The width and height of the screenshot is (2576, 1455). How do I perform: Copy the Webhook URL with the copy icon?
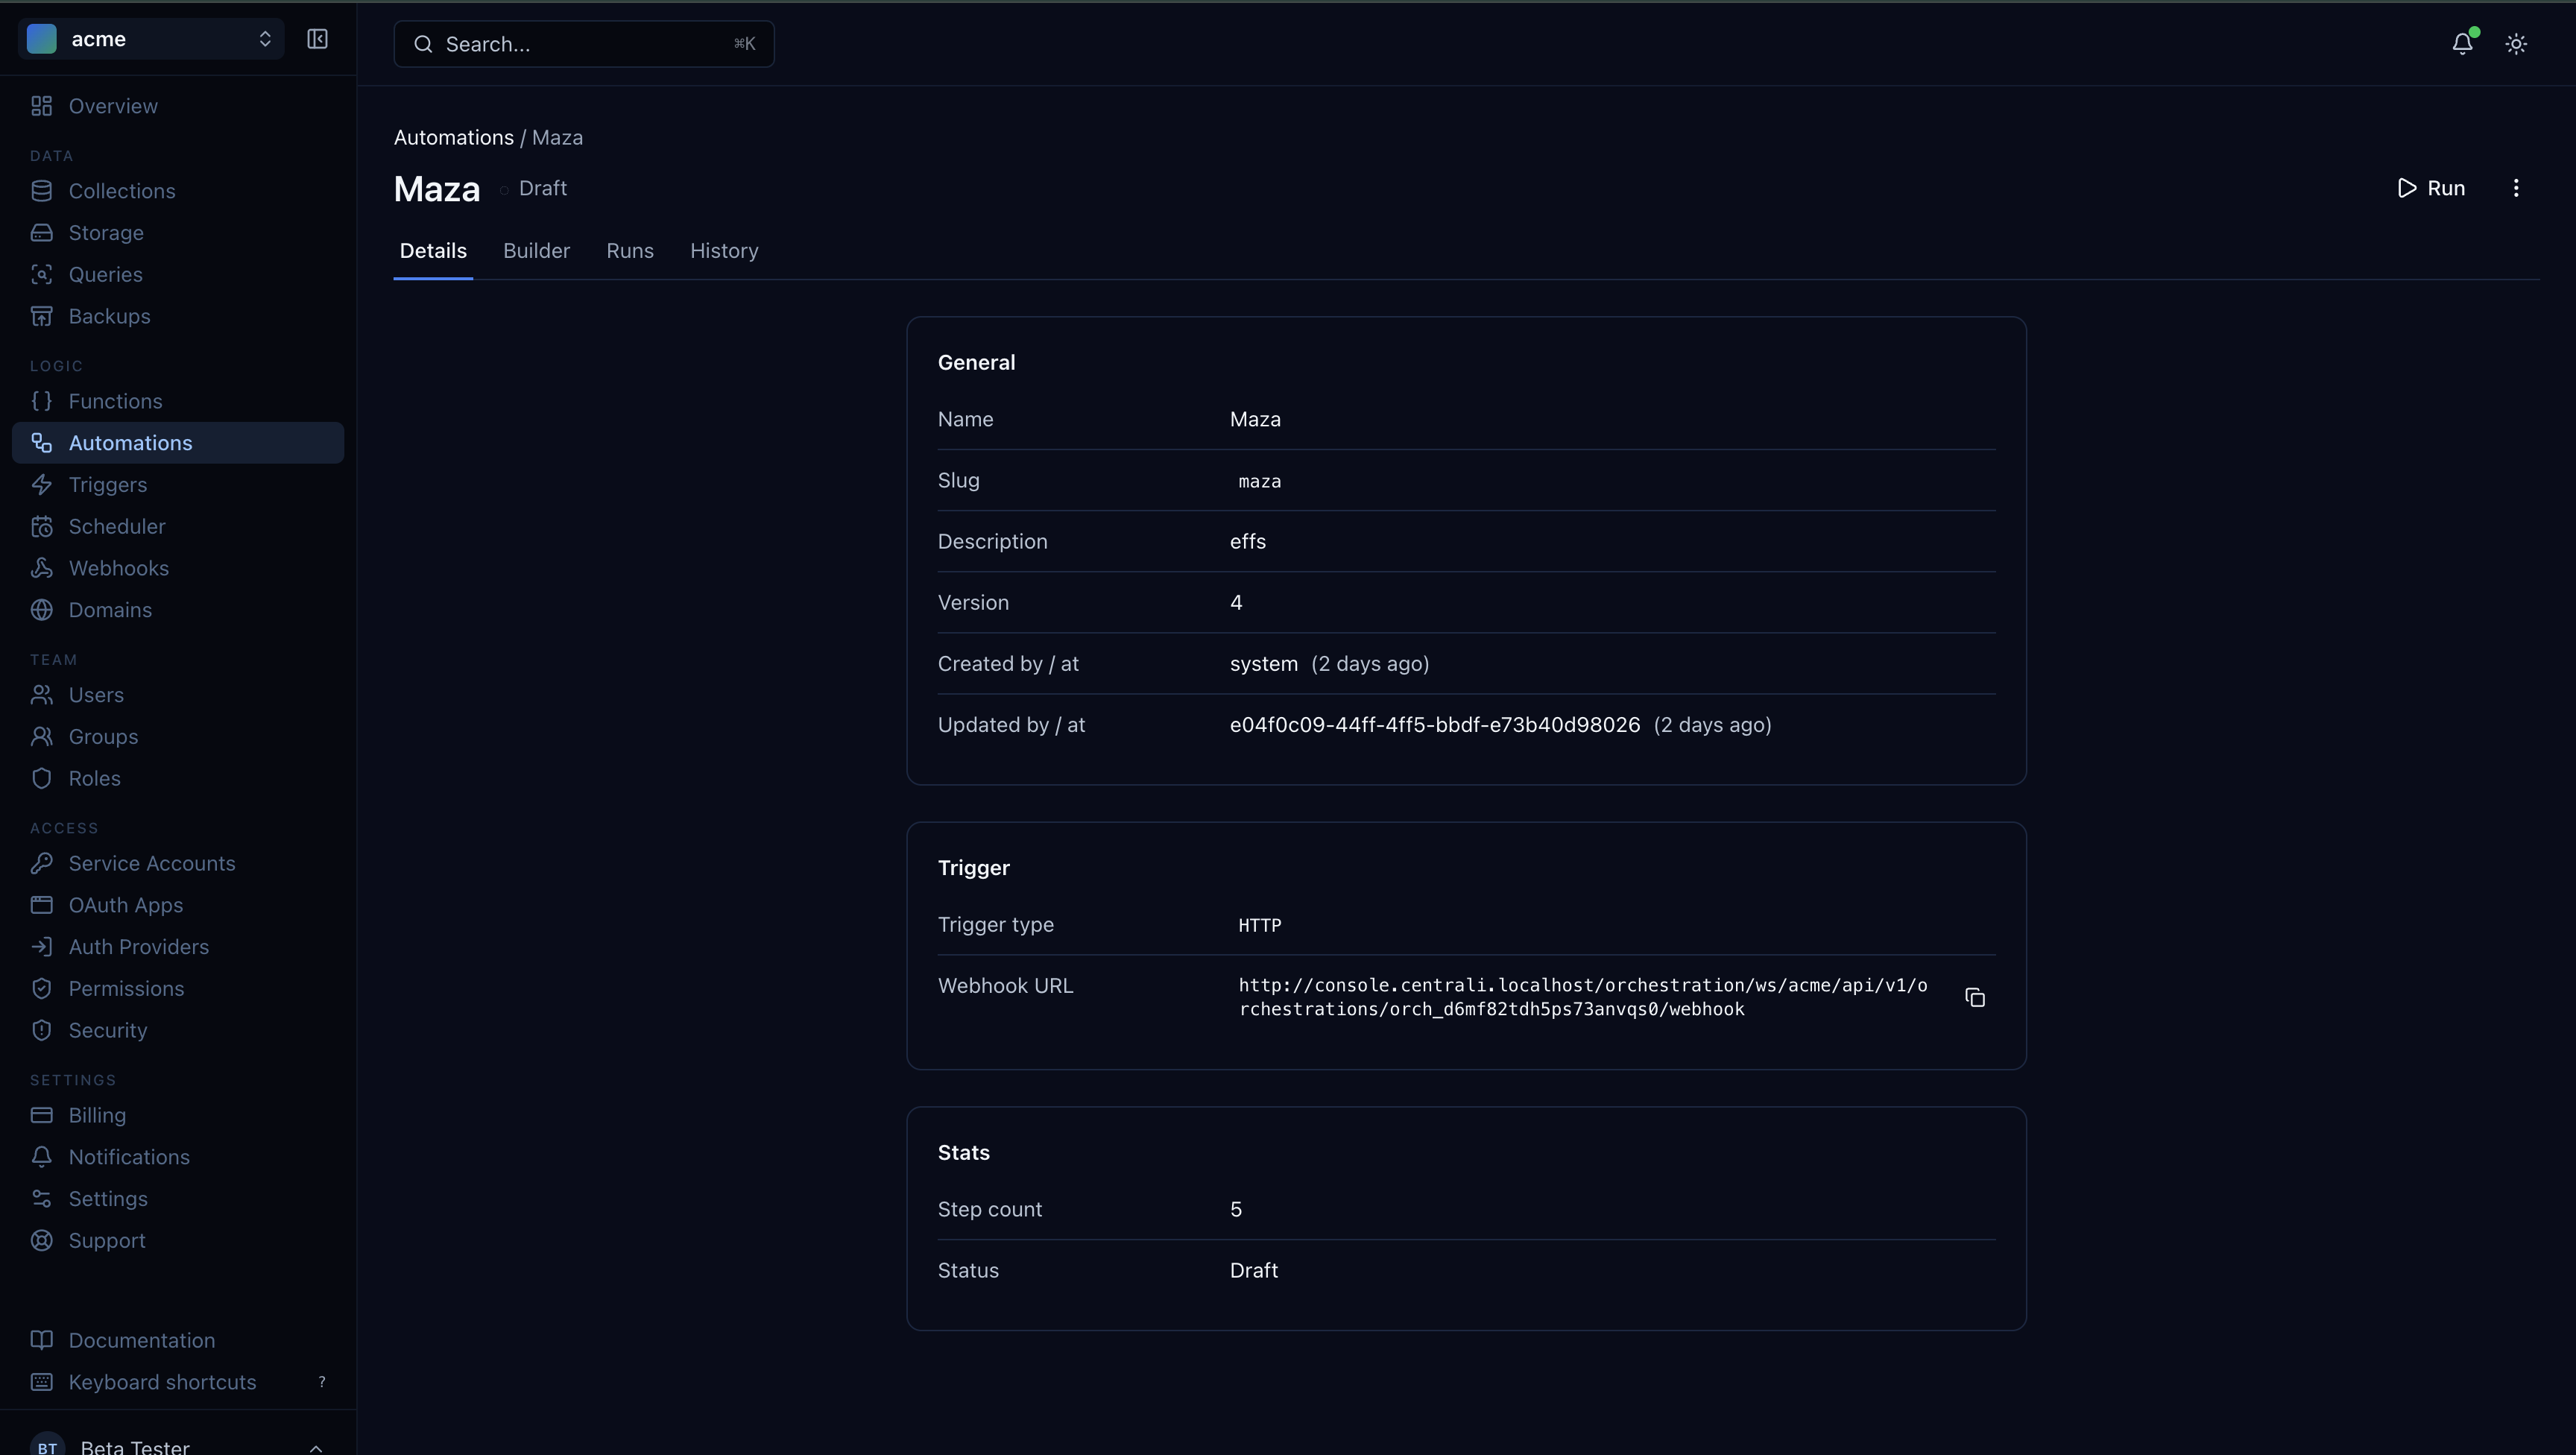1974,997
